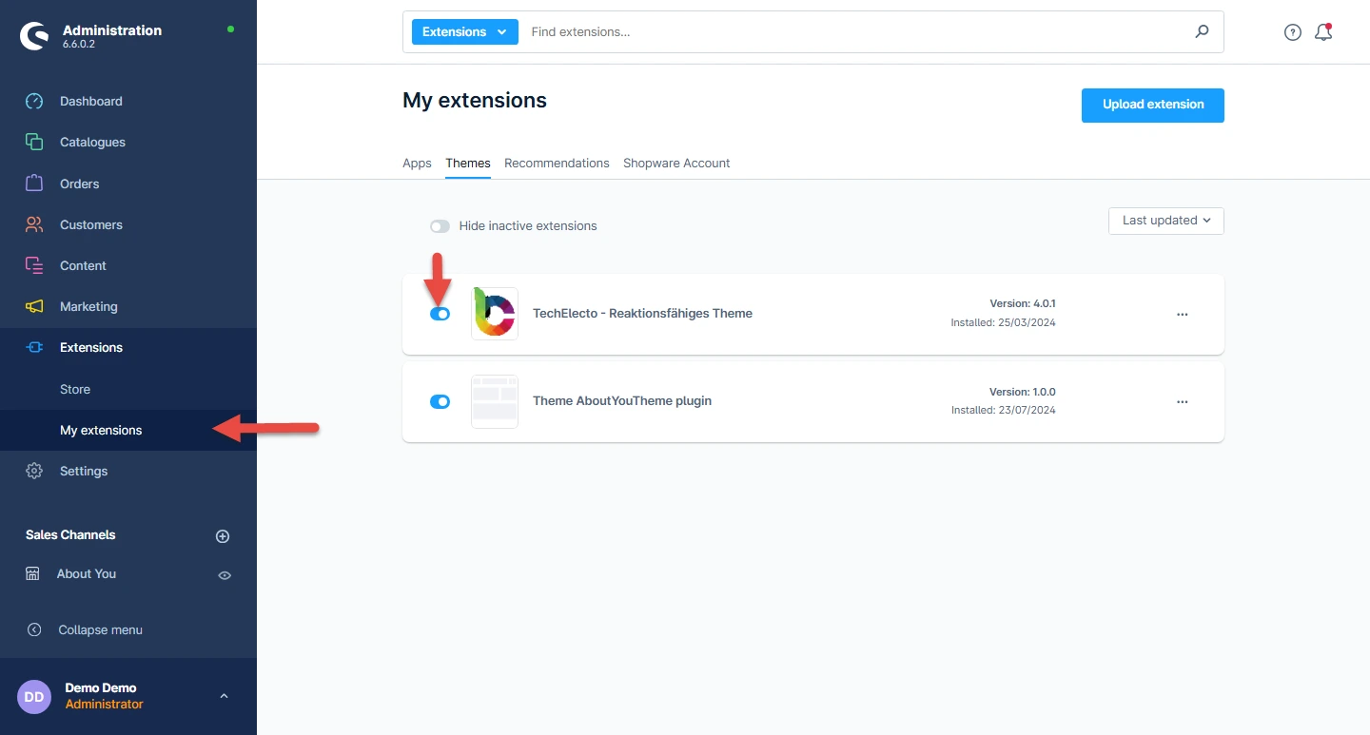The image size is (1370, 735).
Task: Click the Marketing megaphone icon
Action: tap(34, 306)
